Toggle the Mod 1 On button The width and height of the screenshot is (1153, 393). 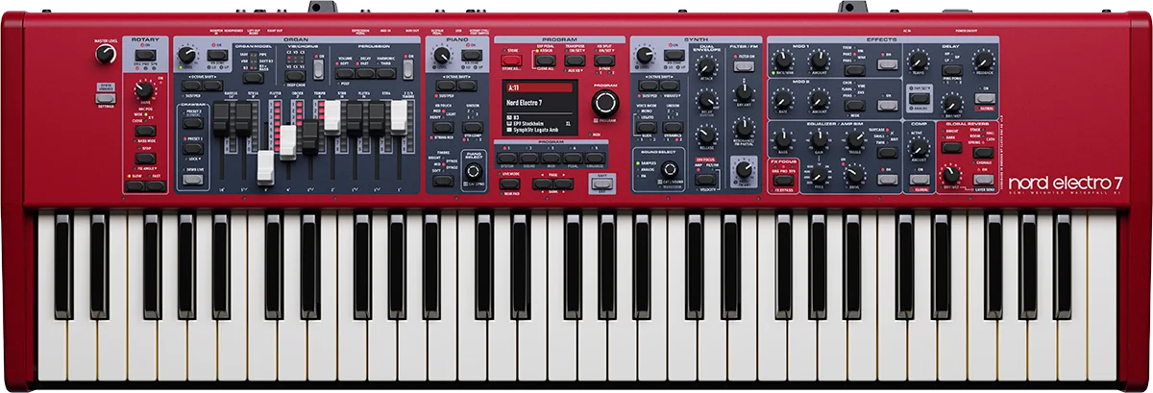click(x=888, y=64)
